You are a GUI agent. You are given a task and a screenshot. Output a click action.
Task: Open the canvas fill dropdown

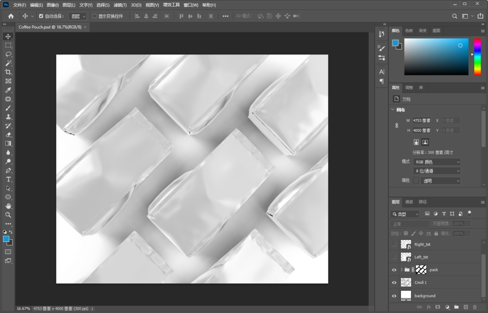point(440,180)
